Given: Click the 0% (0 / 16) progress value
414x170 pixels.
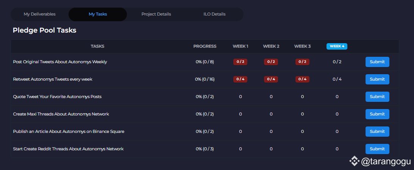Looking at the screenshot, I should [205, 79].
